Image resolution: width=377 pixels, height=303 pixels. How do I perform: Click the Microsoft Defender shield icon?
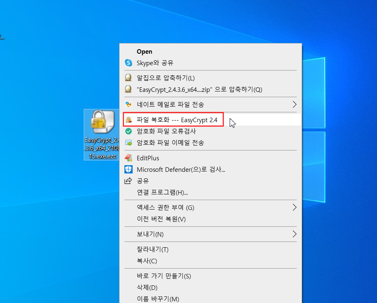pyautogui.click(x=129, y=169)
